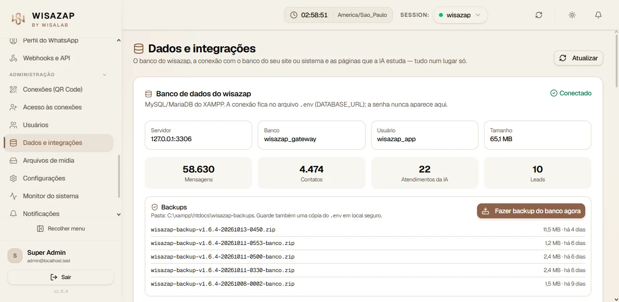Click the sidebar scroll-down arrow

click(119, 215)
